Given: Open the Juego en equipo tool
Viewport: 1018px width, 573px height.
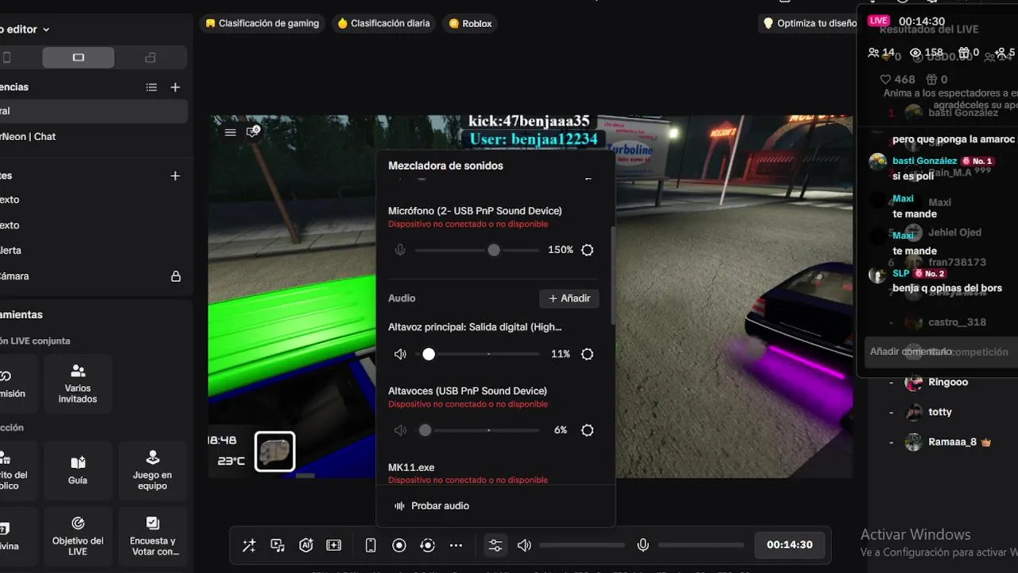Looking at the screenshot, I should tap(153, 470).
